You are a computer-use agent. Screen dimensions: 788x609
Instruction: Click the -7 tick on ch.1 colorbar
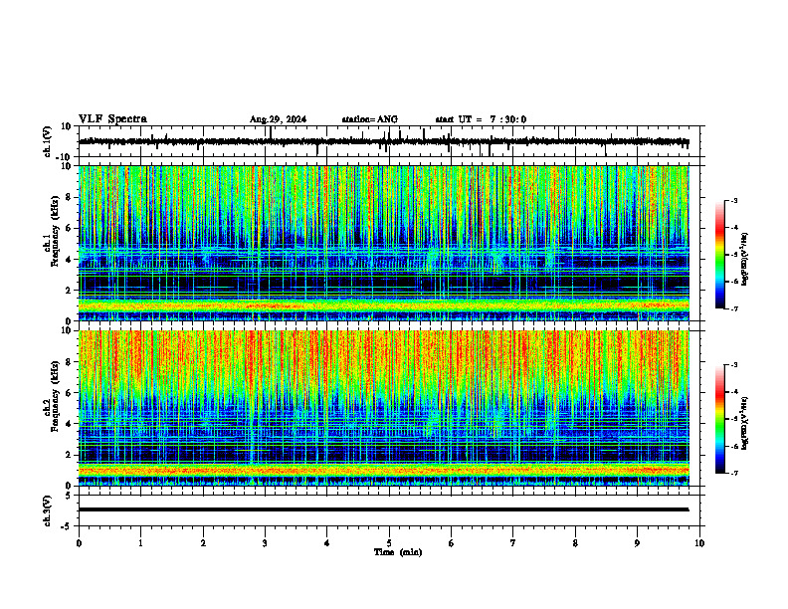point(734,308)
